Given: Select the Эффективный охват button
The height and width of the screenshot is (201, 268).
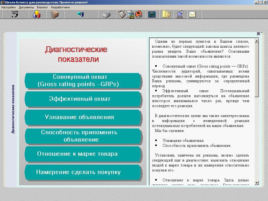Looking at the screenshot, I should pos(83,99).
